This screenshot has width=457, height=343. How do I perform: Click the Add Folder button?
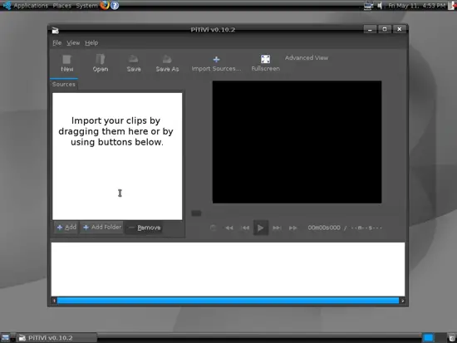102,228
